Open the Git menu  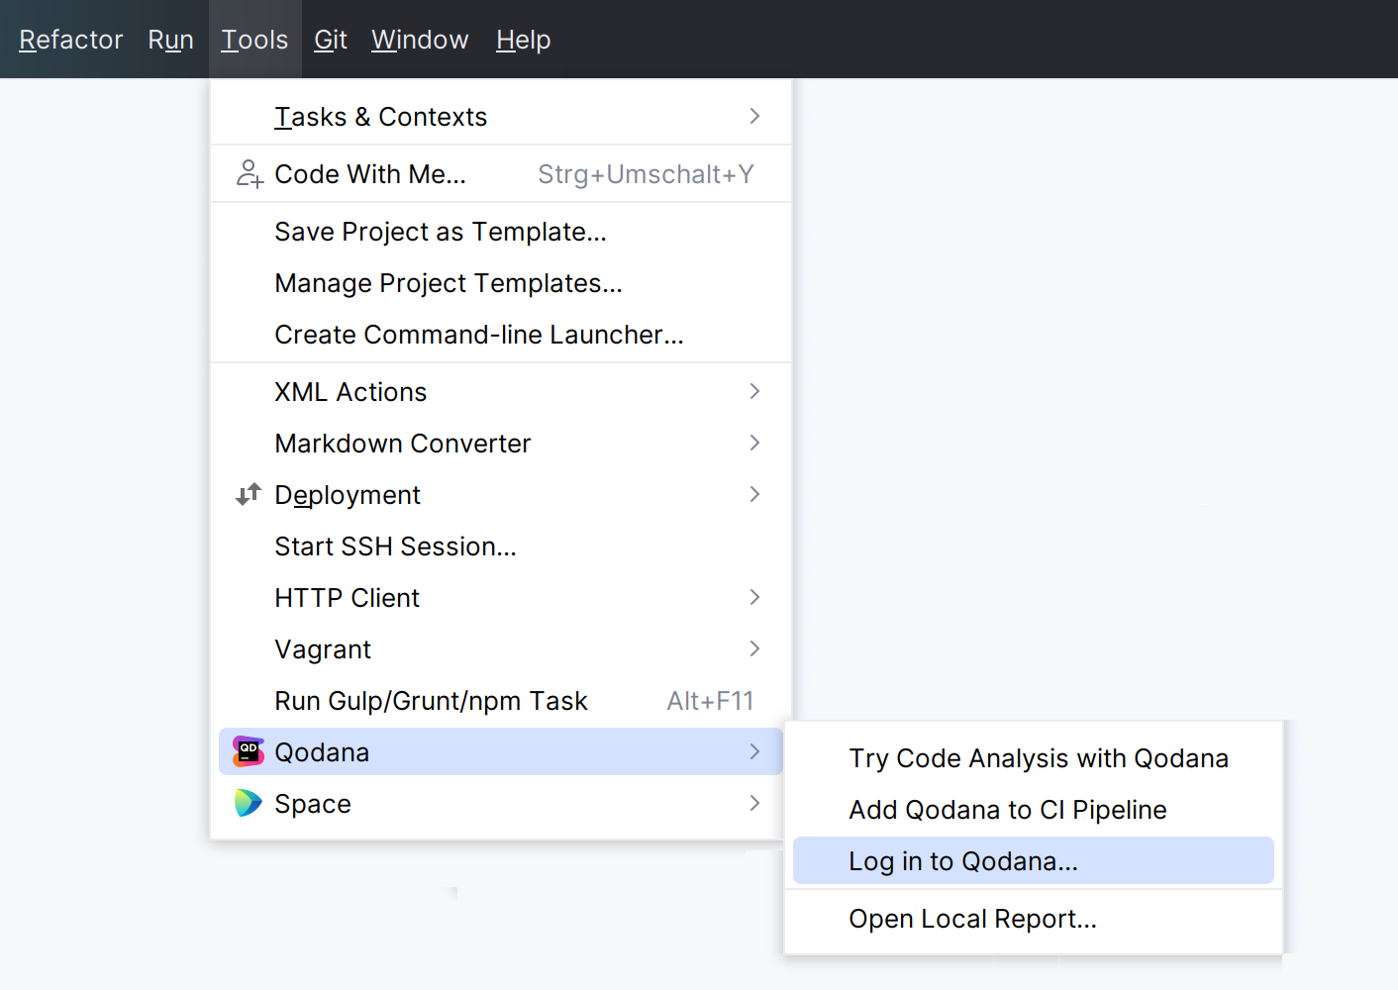tap(330, 40)
